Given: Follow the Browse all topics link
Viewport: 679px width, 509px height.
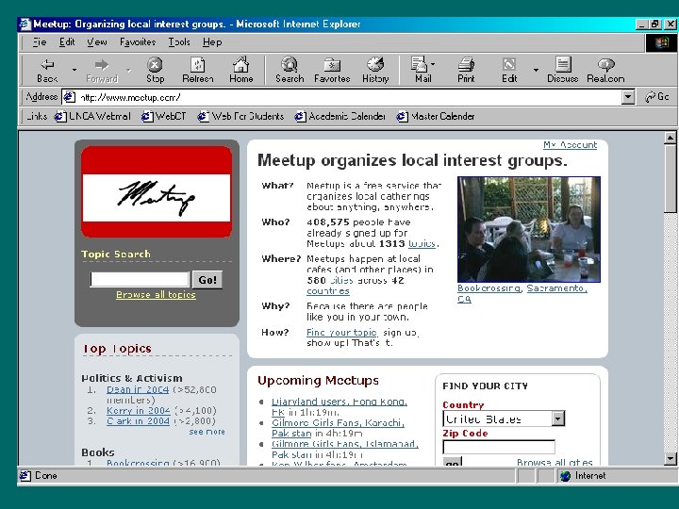Looking at the screenshot, I should [156, 295].
